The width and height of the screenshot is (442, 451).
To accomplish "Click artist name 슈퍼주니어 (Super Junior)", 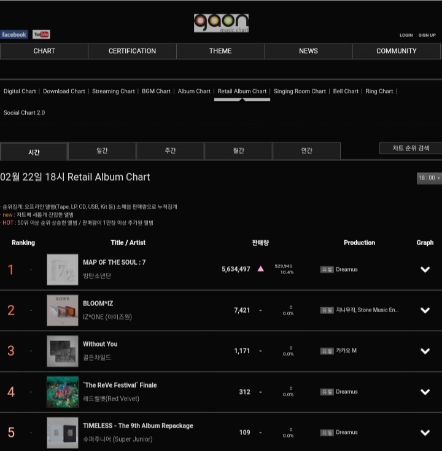I will tap(117, 439).
